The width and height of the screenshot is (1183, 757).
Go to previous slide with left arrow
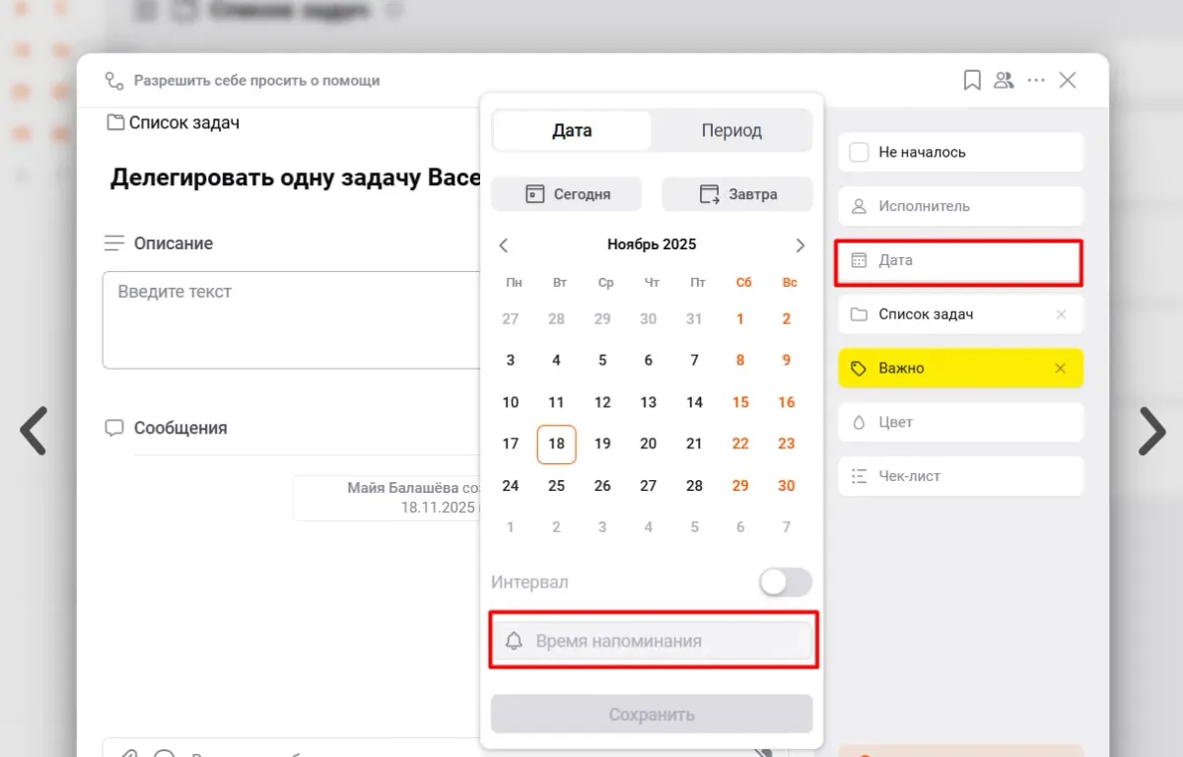click(x=34, y=431)
